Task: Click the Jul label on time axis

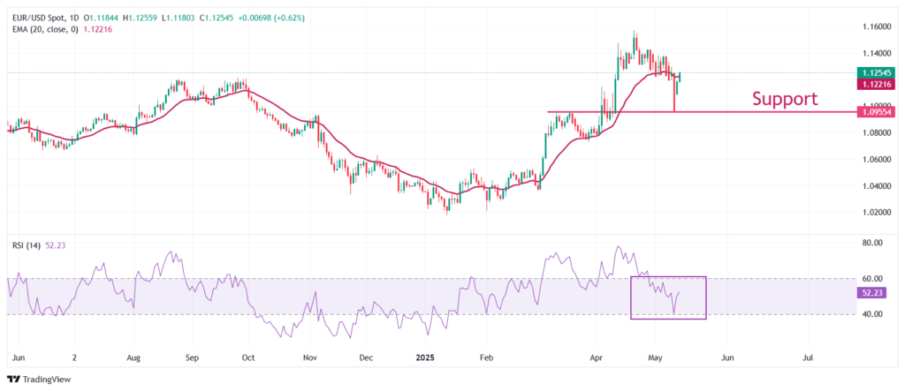Action: pyautogui.click(x=808, y=357)
